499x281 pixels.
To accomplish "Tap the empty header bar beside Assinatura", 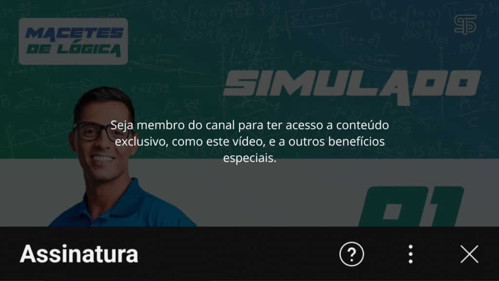I will 239,254.
